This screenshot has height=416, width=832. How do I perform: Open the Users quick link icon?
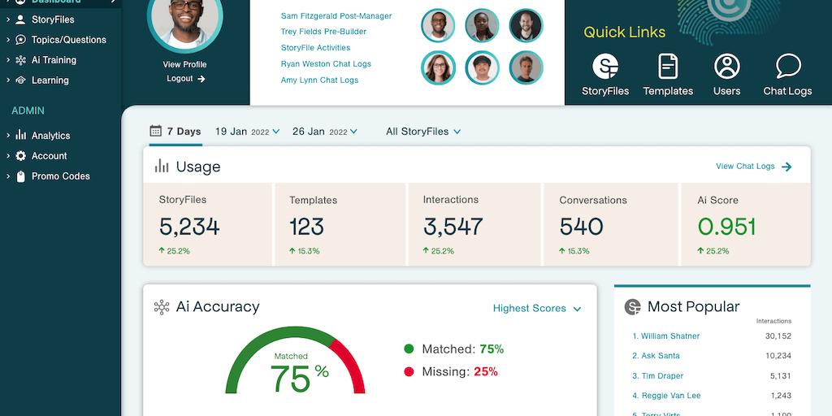726,67
